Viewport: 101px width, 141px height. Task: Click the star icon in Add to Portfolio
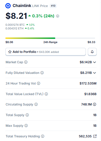[10, 52]
